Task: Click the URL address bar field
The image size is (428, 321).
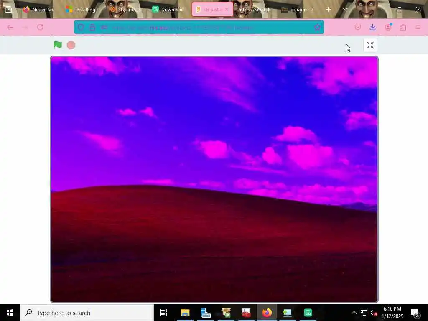Action: 199,27
